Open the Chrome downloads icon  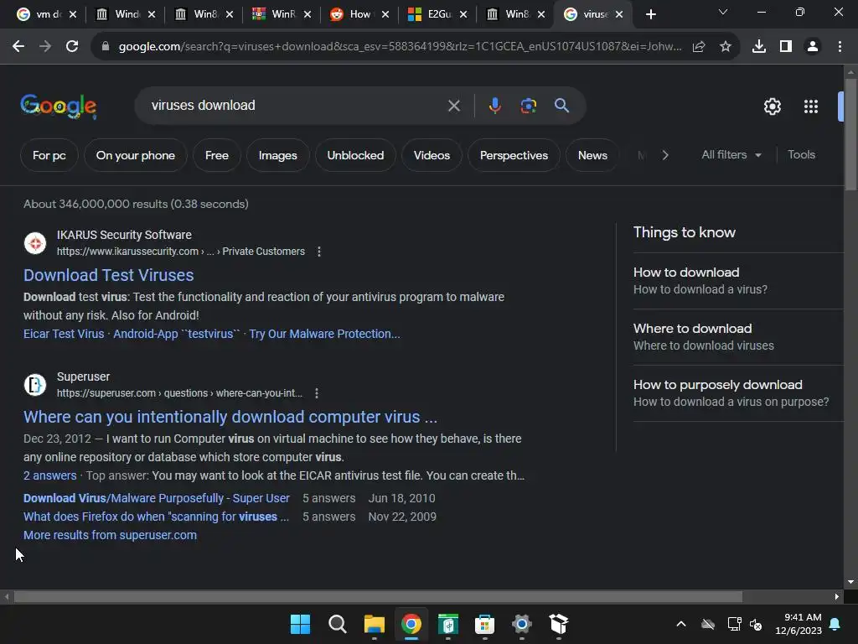click(759, 47)
